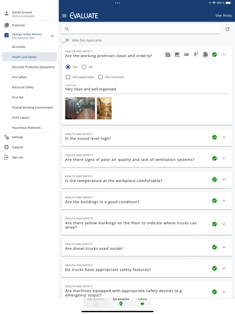Record a video for the check
Screen dimensions: 235x314
point(186,54)
